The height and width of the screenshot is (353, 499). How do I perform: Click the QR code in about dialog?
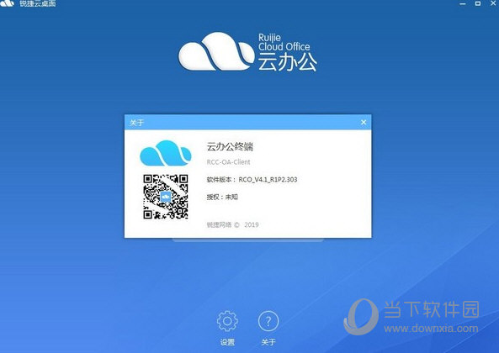pos(166,197)
